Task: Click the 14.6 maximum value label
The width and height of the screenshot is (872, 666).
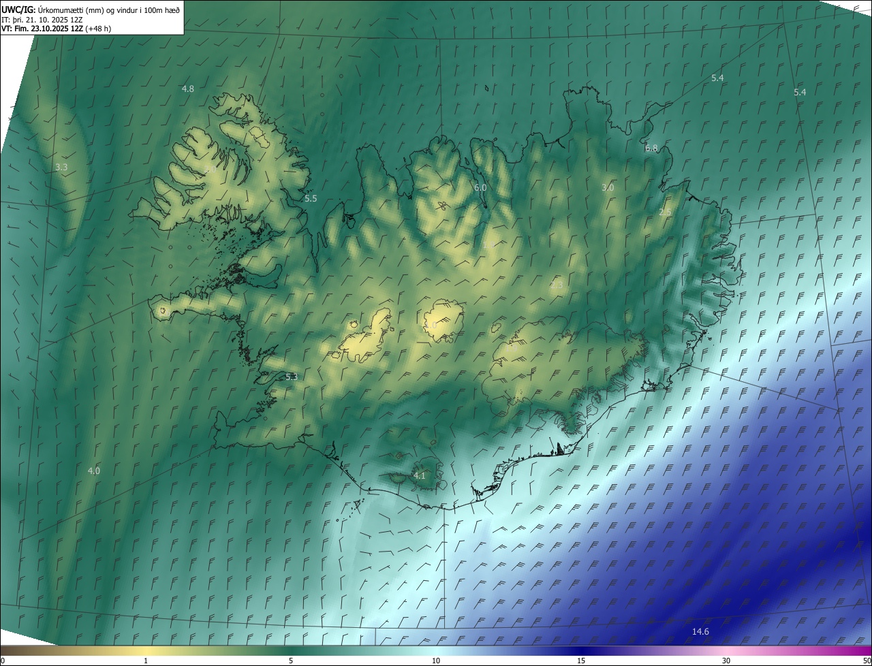Action: (x=700, y=631)
